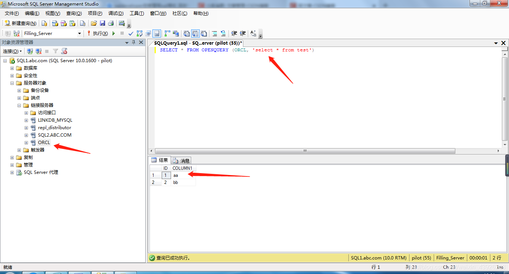Click the Open File folder icon

click(x=94, y=23)
